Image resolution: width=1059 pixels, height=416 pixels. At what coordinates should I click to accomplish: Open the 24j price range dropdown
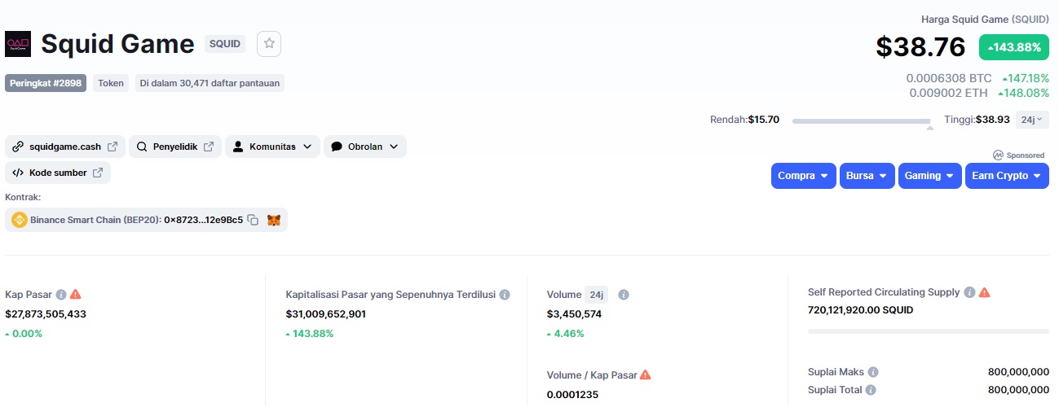pos(1032,120)
